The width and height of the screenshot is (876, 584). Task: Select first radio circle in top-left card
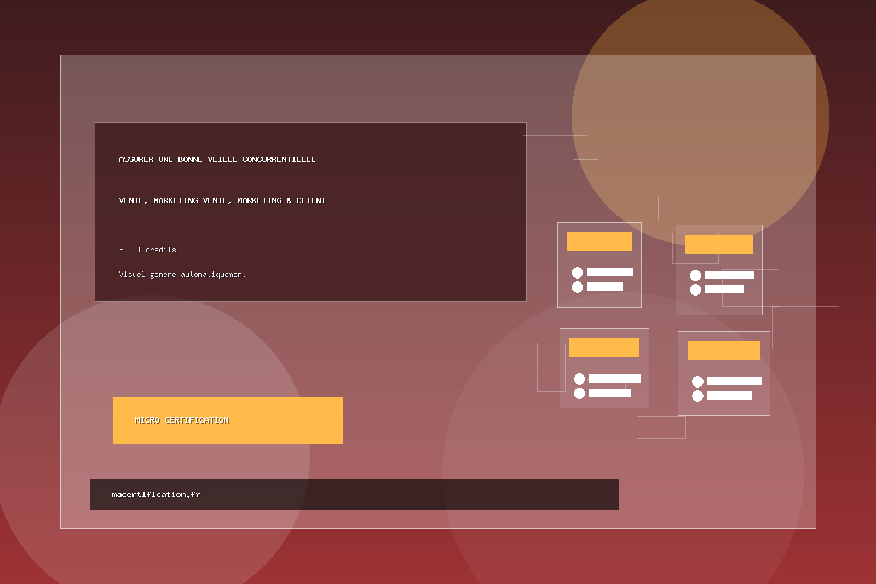[x=577, y=273]
